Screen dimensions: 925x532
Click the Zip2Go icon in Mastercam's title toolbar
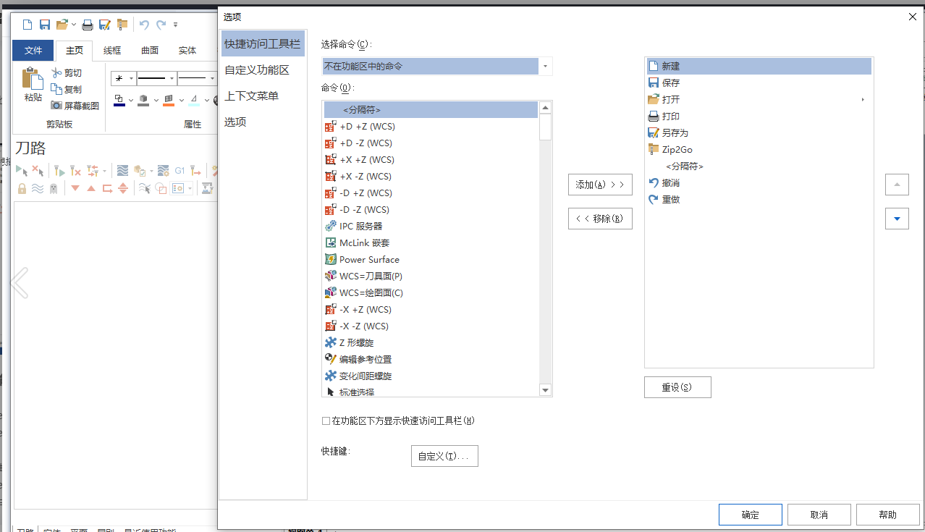[122, 25]
